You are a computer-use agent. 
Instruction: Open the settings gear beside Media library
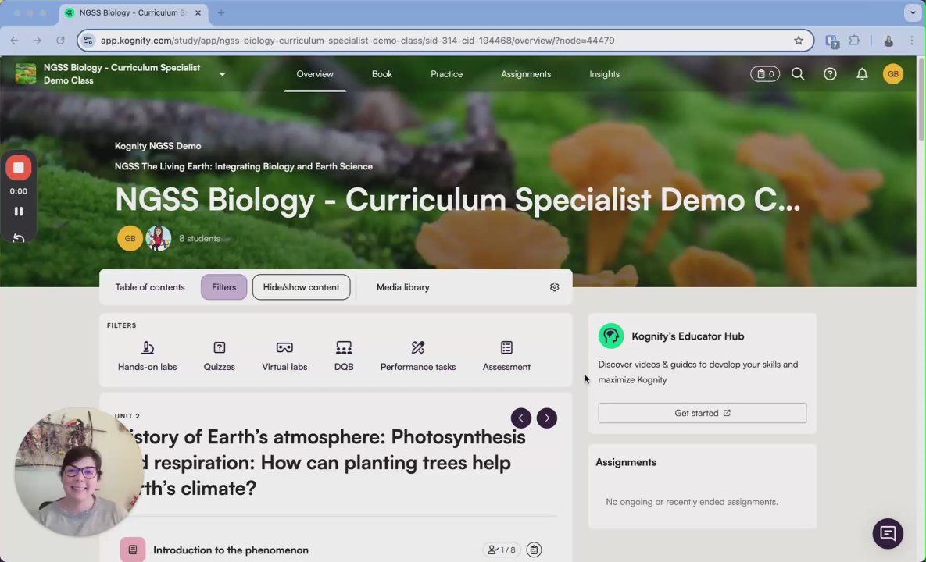(x=554, y=287)
